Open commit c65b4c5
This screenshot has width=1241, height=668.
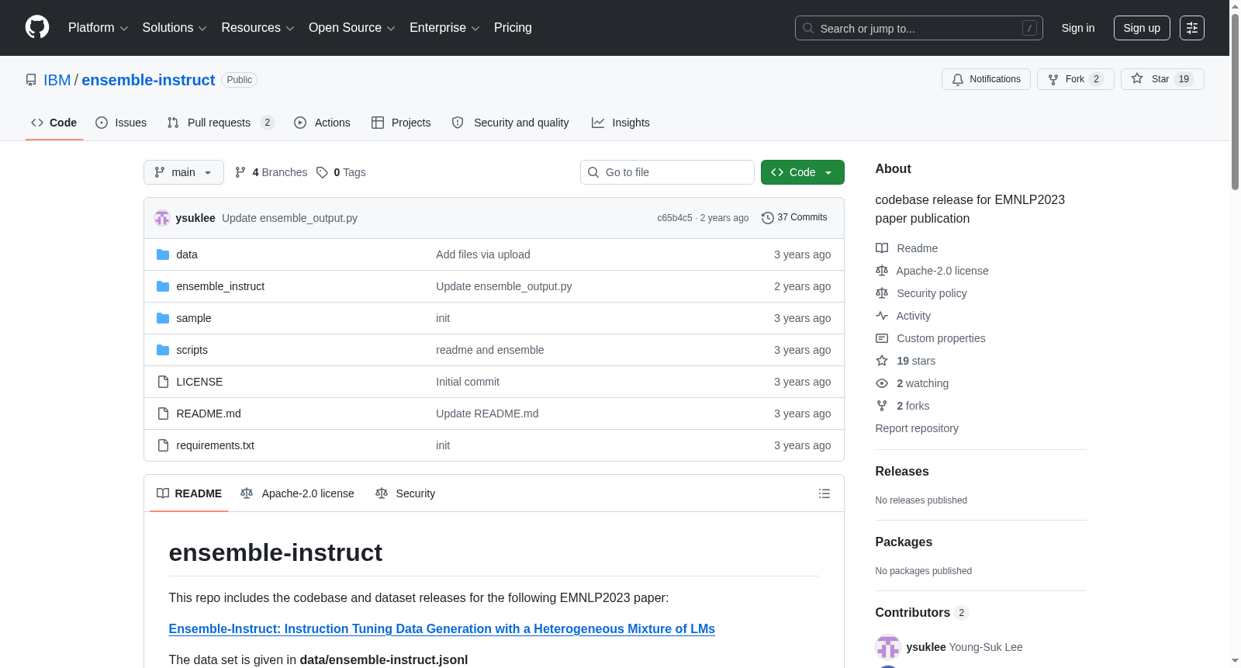(675, 218)
